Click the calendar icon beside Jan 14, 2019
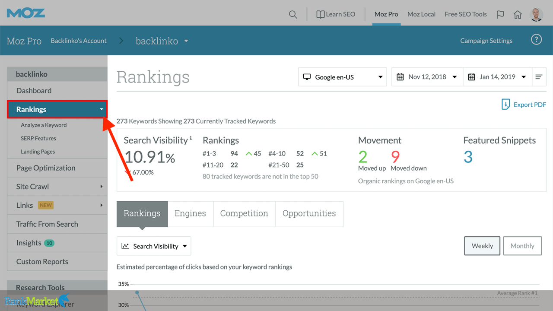Image resolution: width=553 pixels, height=311 pixels. pos(471,77)
